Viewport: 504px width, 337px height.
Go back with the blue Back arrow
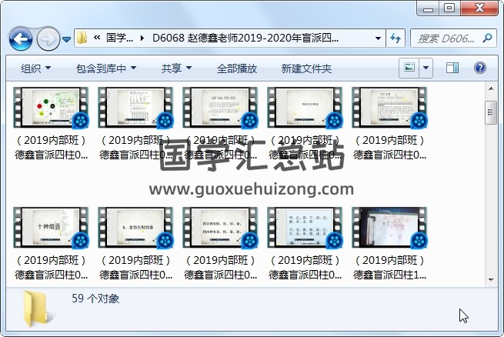[21, 39]
